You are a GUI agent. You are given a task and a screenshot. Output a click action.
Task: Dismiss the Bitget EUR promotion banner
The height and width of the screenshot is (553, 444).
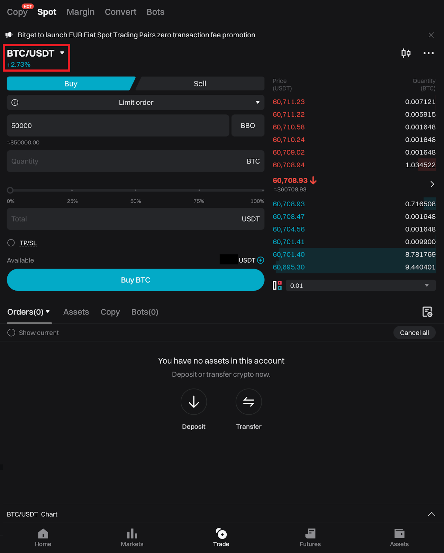click(x=431, y=35)
